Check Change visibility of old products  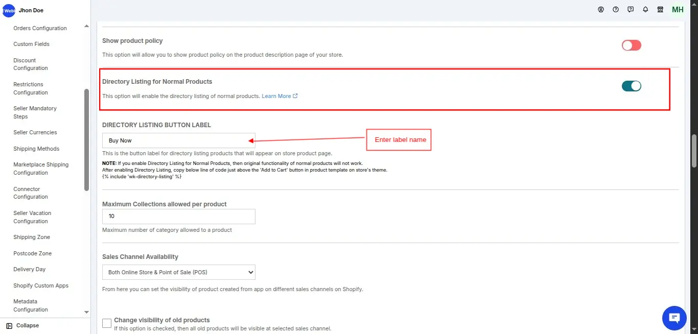point(107,323)
